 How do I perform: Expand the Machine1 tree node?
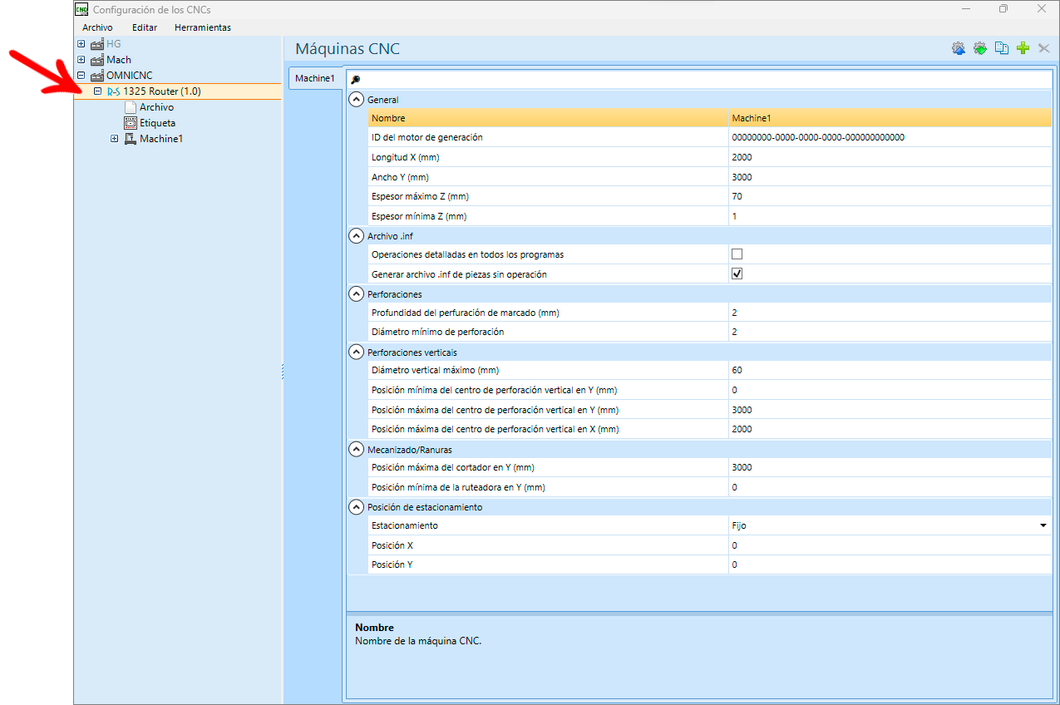(x=115, y=139)
